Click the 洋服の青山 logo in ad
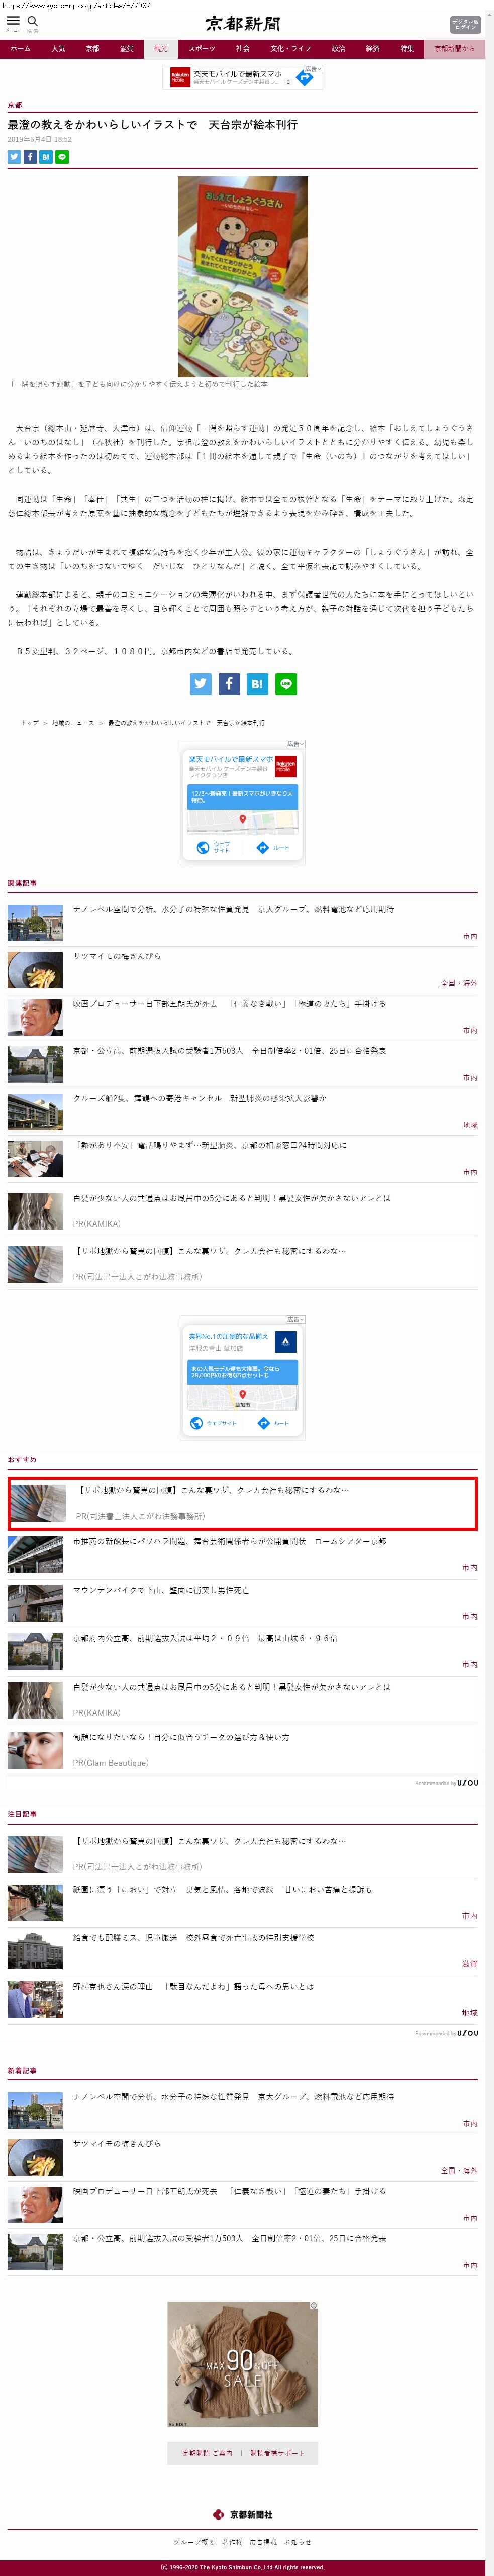 285,1341
